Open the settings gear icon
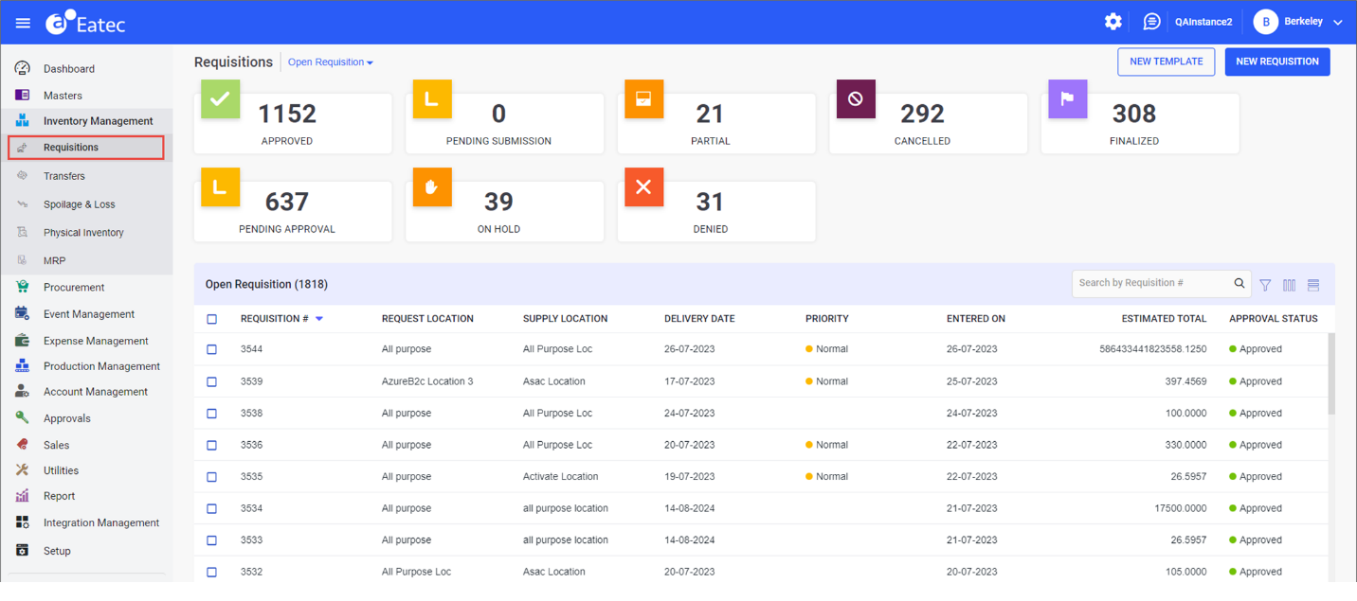 pyautogui.click(x=1113, y=22)
